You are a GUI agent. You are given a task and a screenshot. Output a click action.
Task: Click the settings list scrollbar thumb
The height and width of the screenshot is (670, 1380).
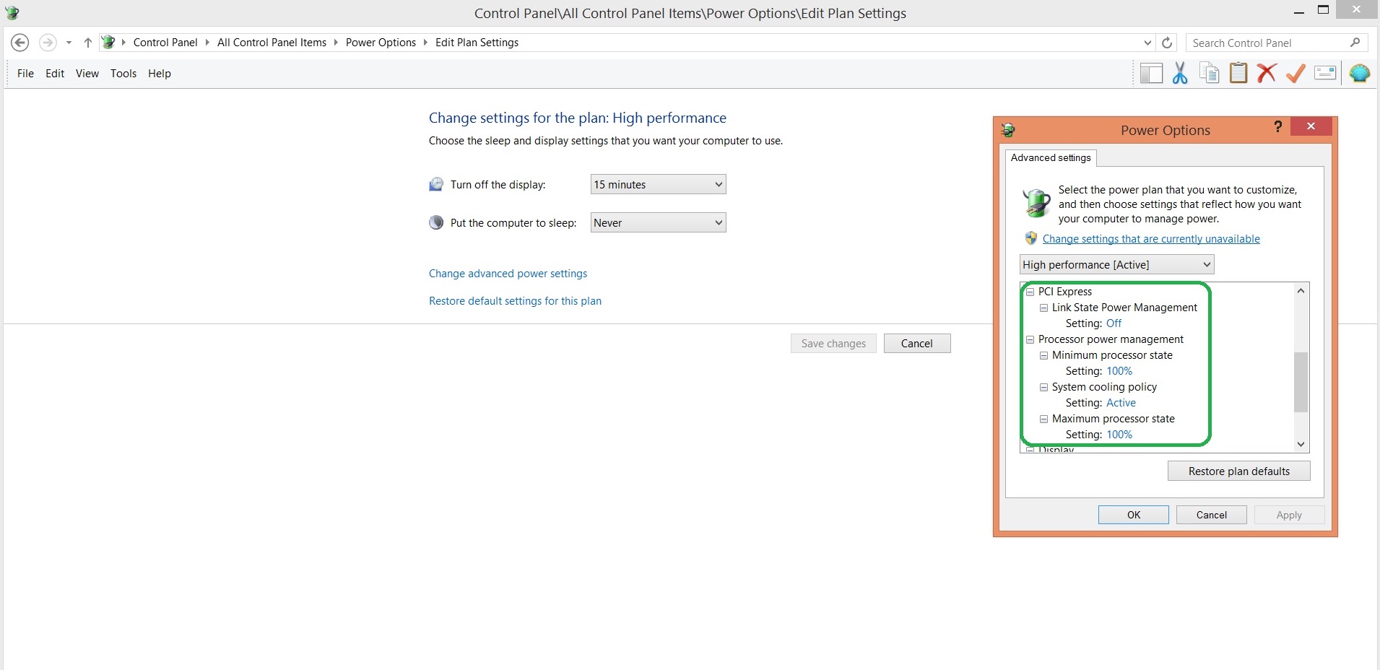[1301, 382]
